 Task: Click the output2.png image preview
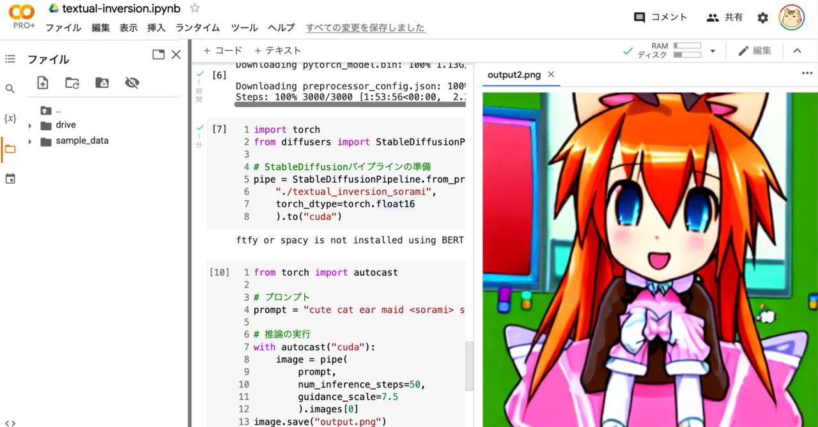pyautogui.click(x=650, y=259)
